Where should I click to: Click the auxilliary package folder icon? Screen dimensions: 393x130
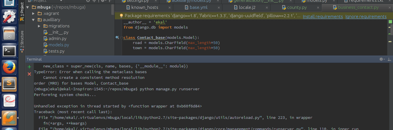tap(40, 20)
